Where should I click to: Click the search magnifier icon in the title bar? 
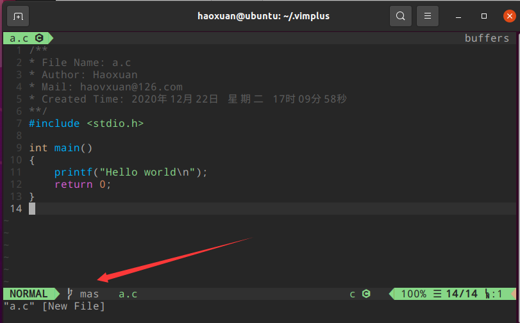[x=401, y=16]
